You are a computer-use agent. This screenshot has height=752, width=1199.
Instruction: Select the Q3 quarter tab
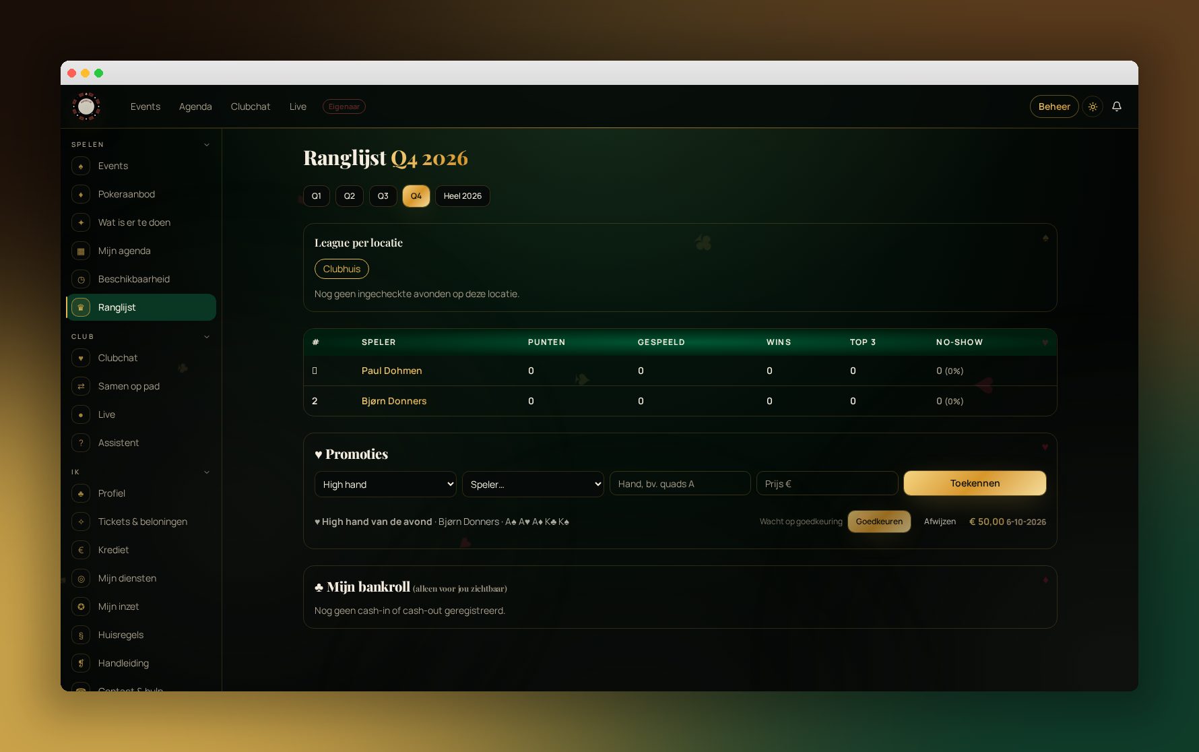click(x=383, y=196)
